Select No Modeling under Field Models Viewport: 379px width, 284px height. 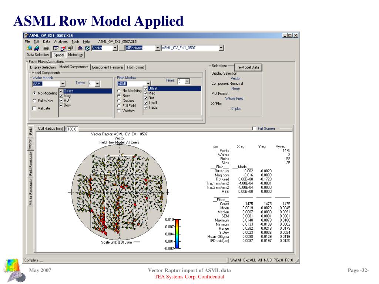click(119, 91)
